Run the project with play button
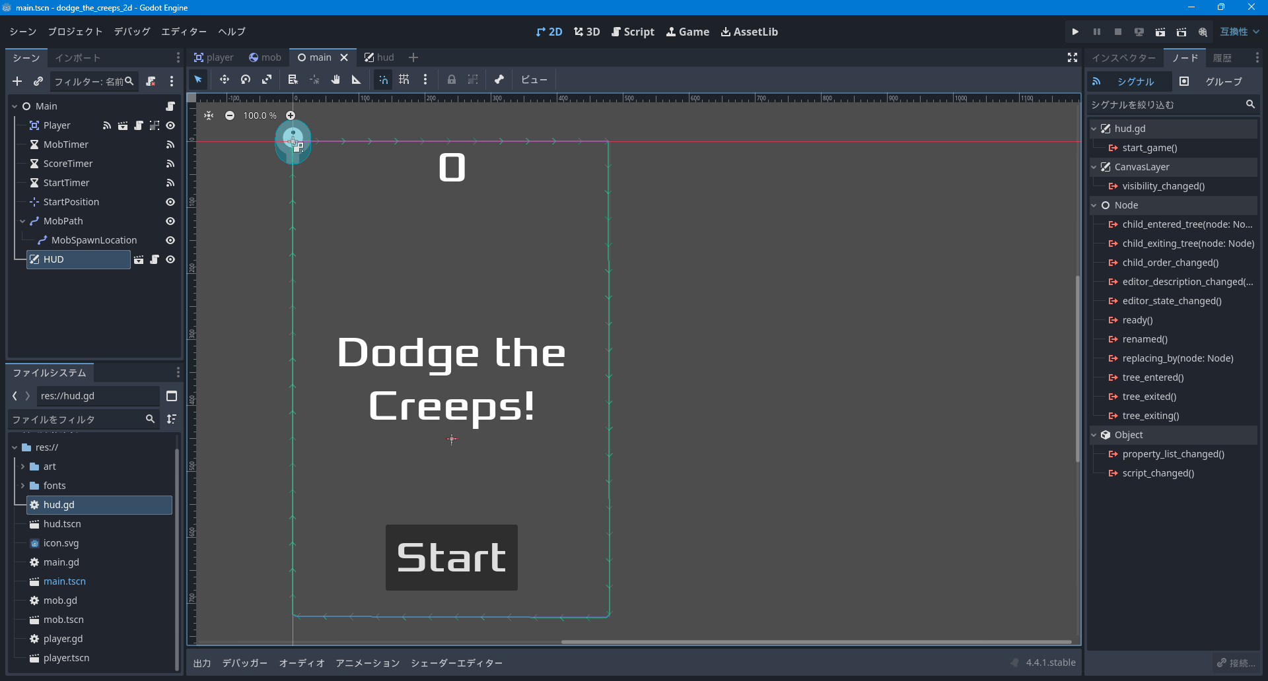The height and width of the screenshot is (681, 1268). coord(1075,32)
